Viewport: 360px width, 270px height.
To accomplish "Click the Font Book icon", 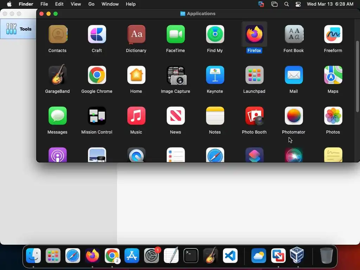I will (294, 34).
